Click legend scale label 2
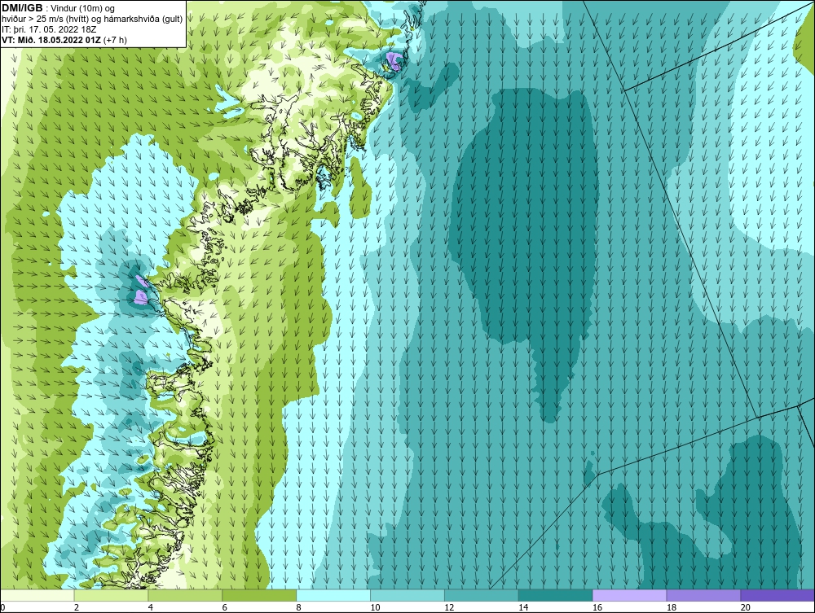Viewport: 815px width, 613px height. coord(77,607)
